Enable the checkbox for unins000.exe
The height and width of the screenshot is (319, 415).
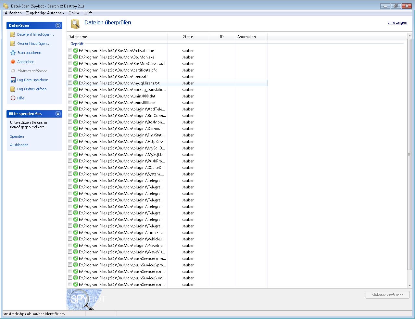70,102
